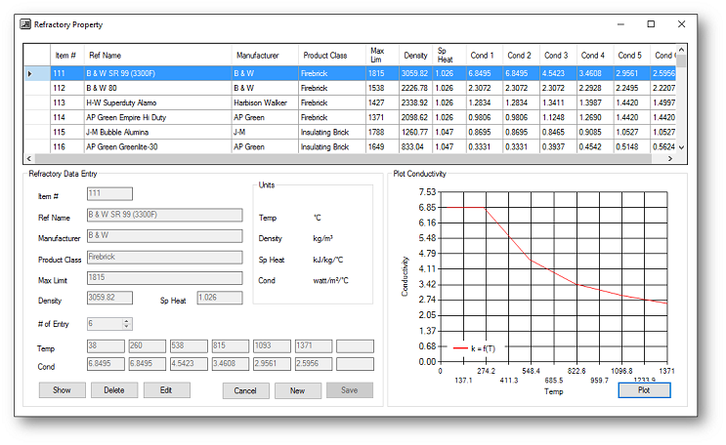This screenshot has width=726, height=445.
Task: Select row header of item 111
Action: coord(37,73)
